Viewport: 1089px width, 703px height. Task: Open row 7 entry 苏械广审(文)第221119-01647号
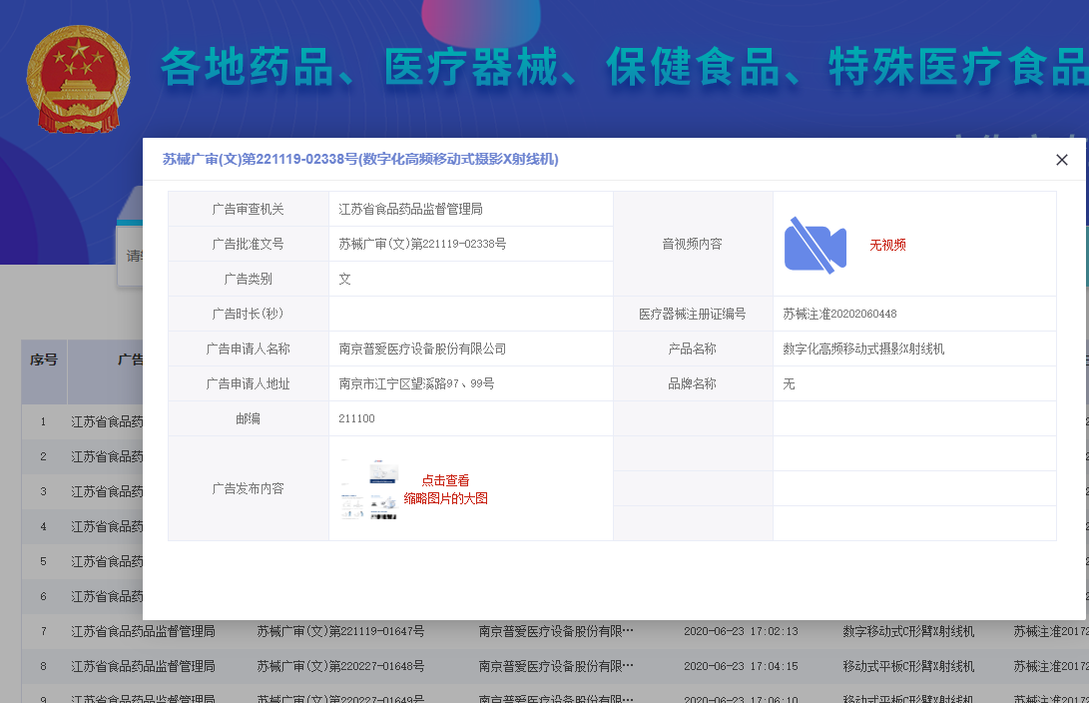pos(340,631)
